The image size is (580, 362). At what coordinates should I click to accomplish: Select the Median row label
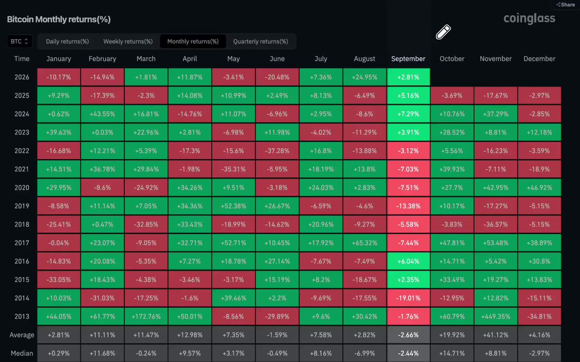[x=22, y=353]
